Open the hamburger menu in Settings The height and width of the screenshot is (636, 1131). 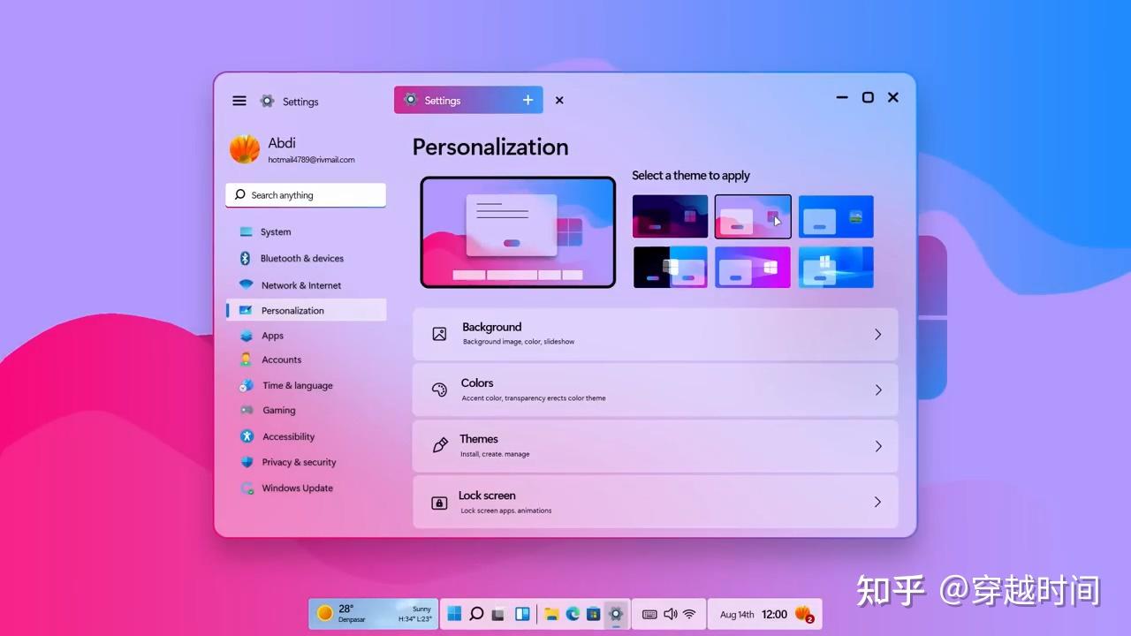point(239,100)
